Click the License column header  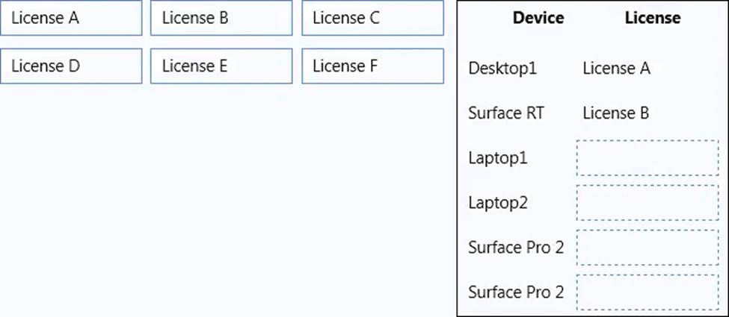653,18
